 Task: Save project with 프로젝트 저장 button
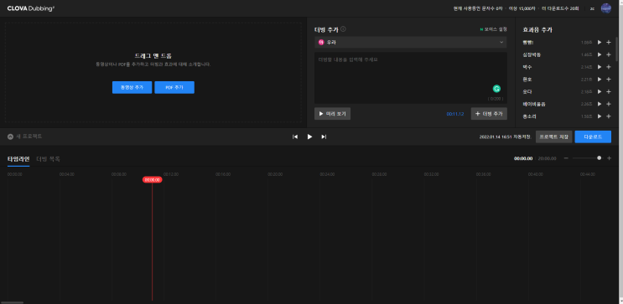tap(554, 137)
